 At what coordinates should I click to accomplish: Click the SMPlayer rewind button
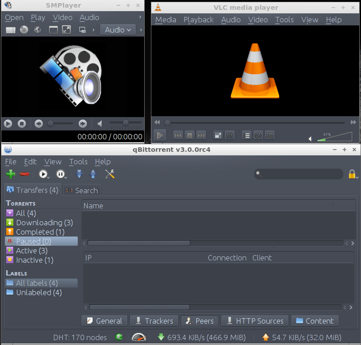coord(39,124)
